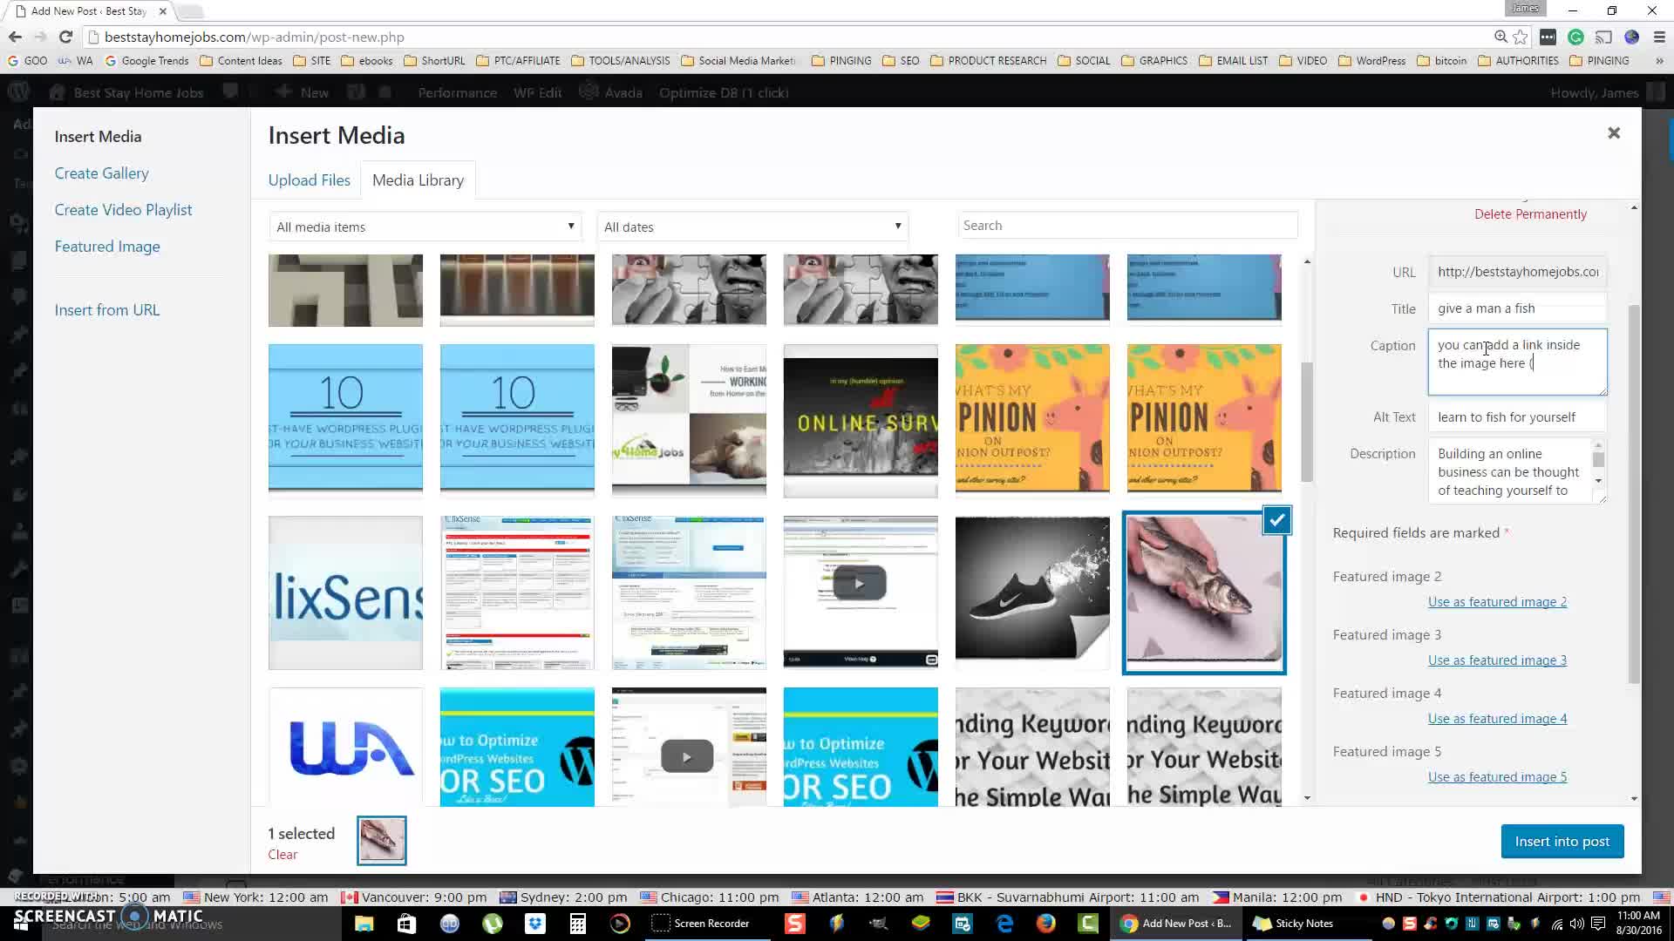Click the cast icon in Chrome toolbar
This screenshot has width=1674, height=941.
pos(1603,37)
